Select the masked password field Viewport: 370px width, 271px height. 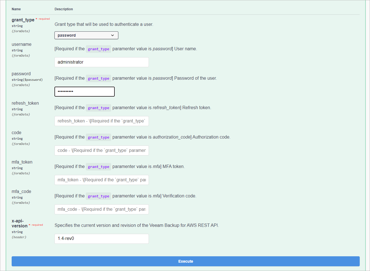pyautogui.click(x=84, y=92)
